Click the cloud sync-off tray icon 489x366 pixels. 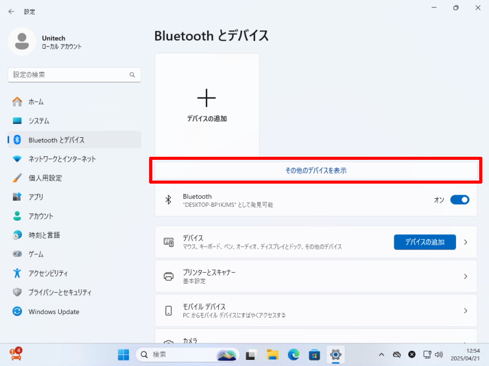click(x=397, y=354)
